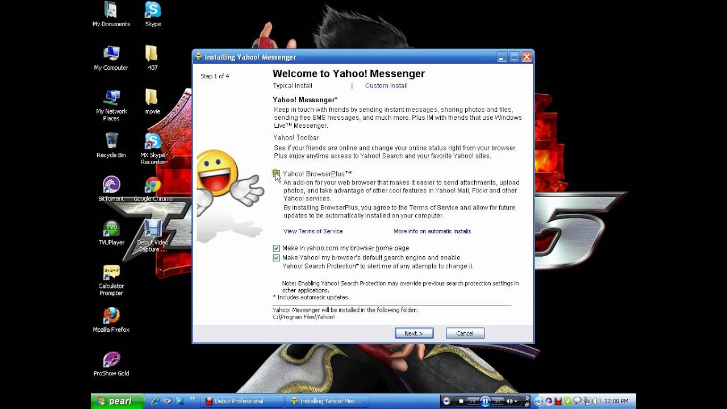Launch Google Chrome desktop shortcut
The image size is (727, 409).
153,189
